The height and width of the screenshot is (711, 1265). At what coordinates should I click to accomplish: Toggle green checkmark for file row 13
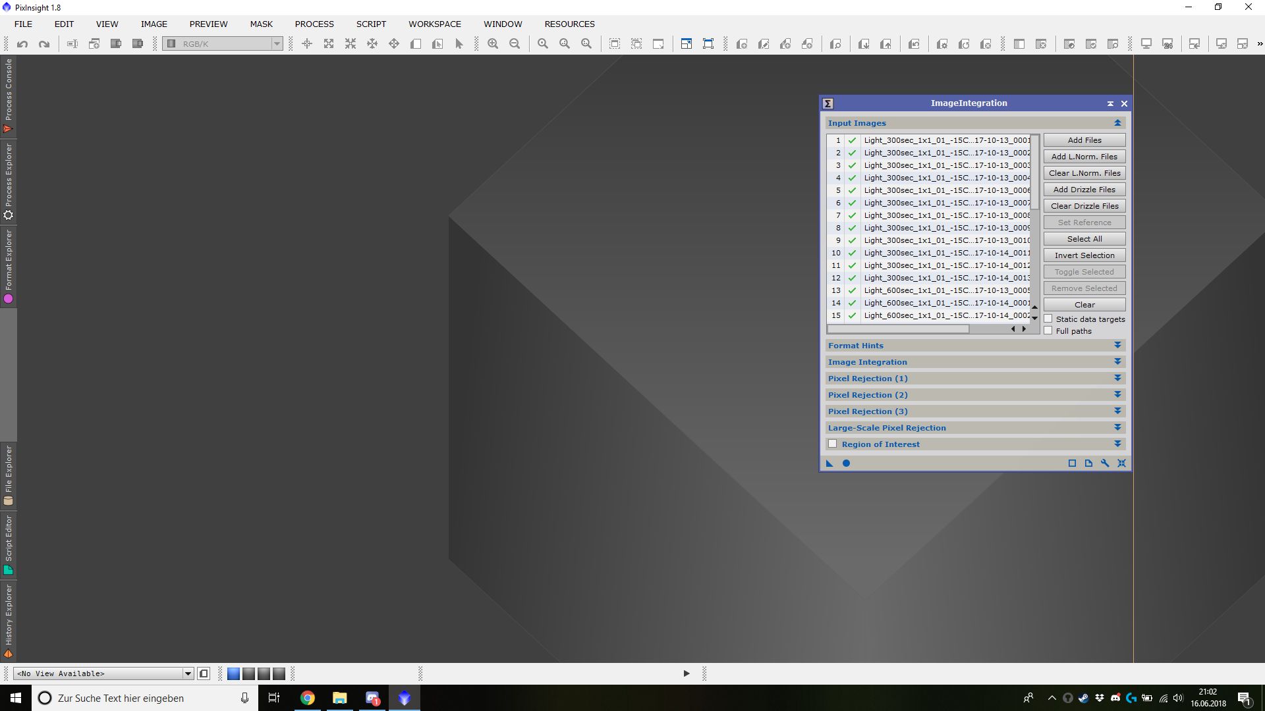coord(852,290)
